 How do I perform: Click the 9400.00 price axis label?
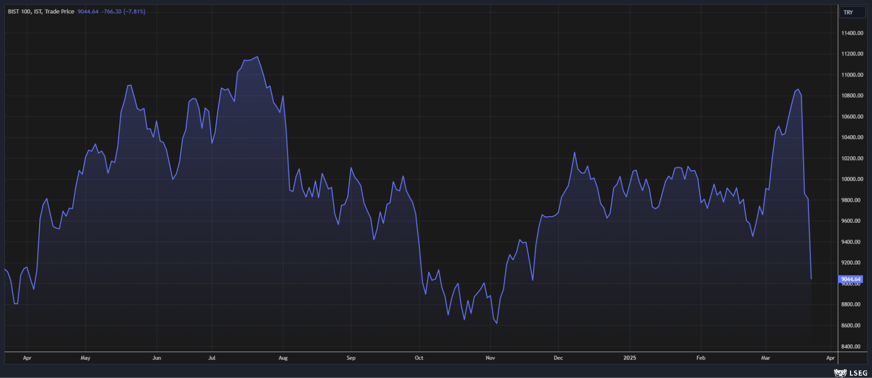click(851, 242)
